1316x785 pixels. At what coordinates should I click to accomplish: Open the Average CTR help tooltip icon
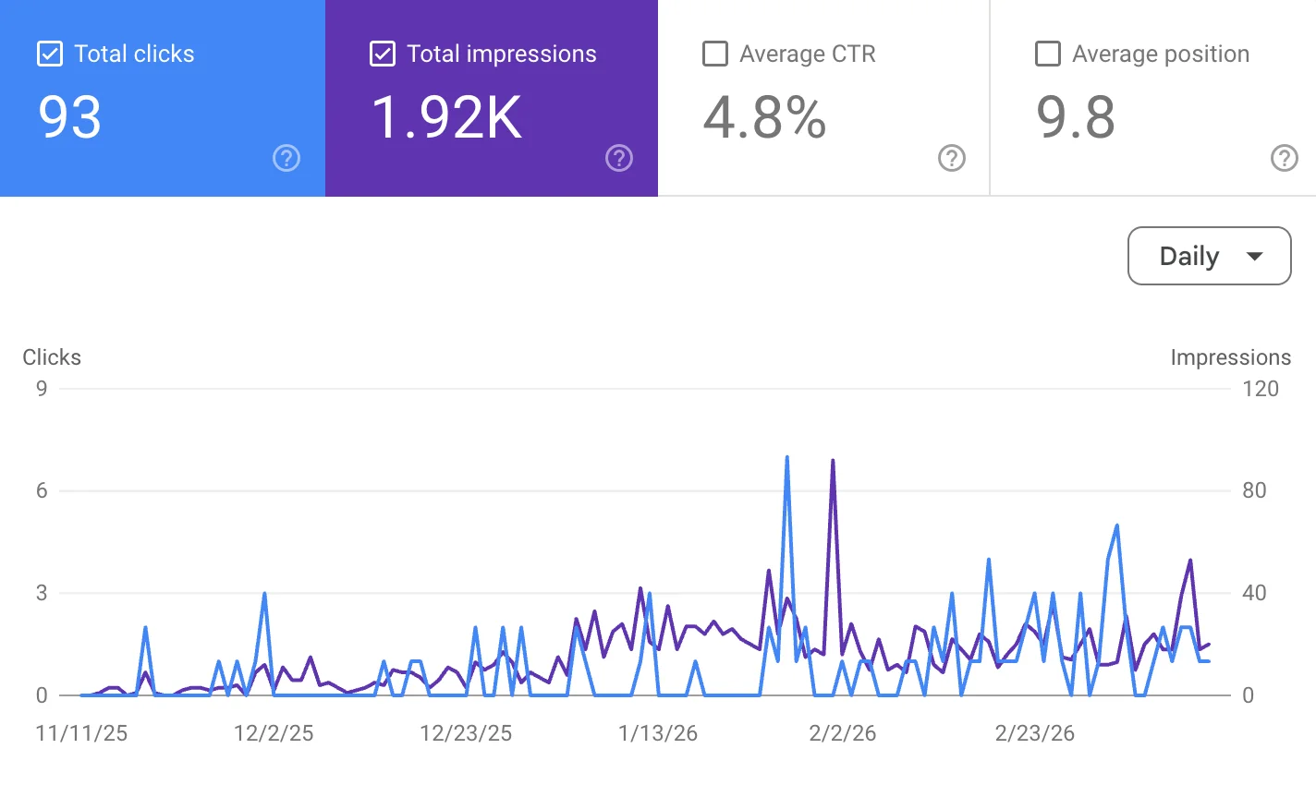[952, 159]
